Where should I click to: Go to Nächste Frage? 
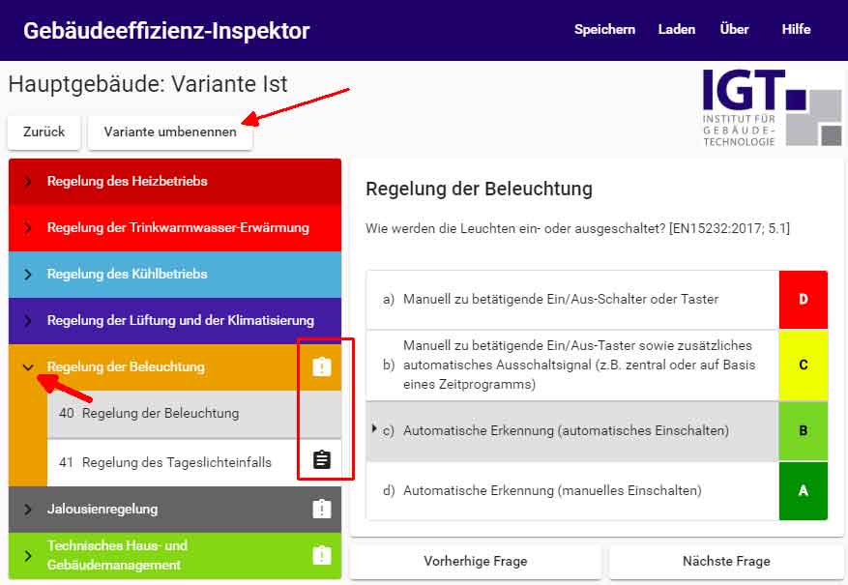pyautogui.click(x=726, y=562)
